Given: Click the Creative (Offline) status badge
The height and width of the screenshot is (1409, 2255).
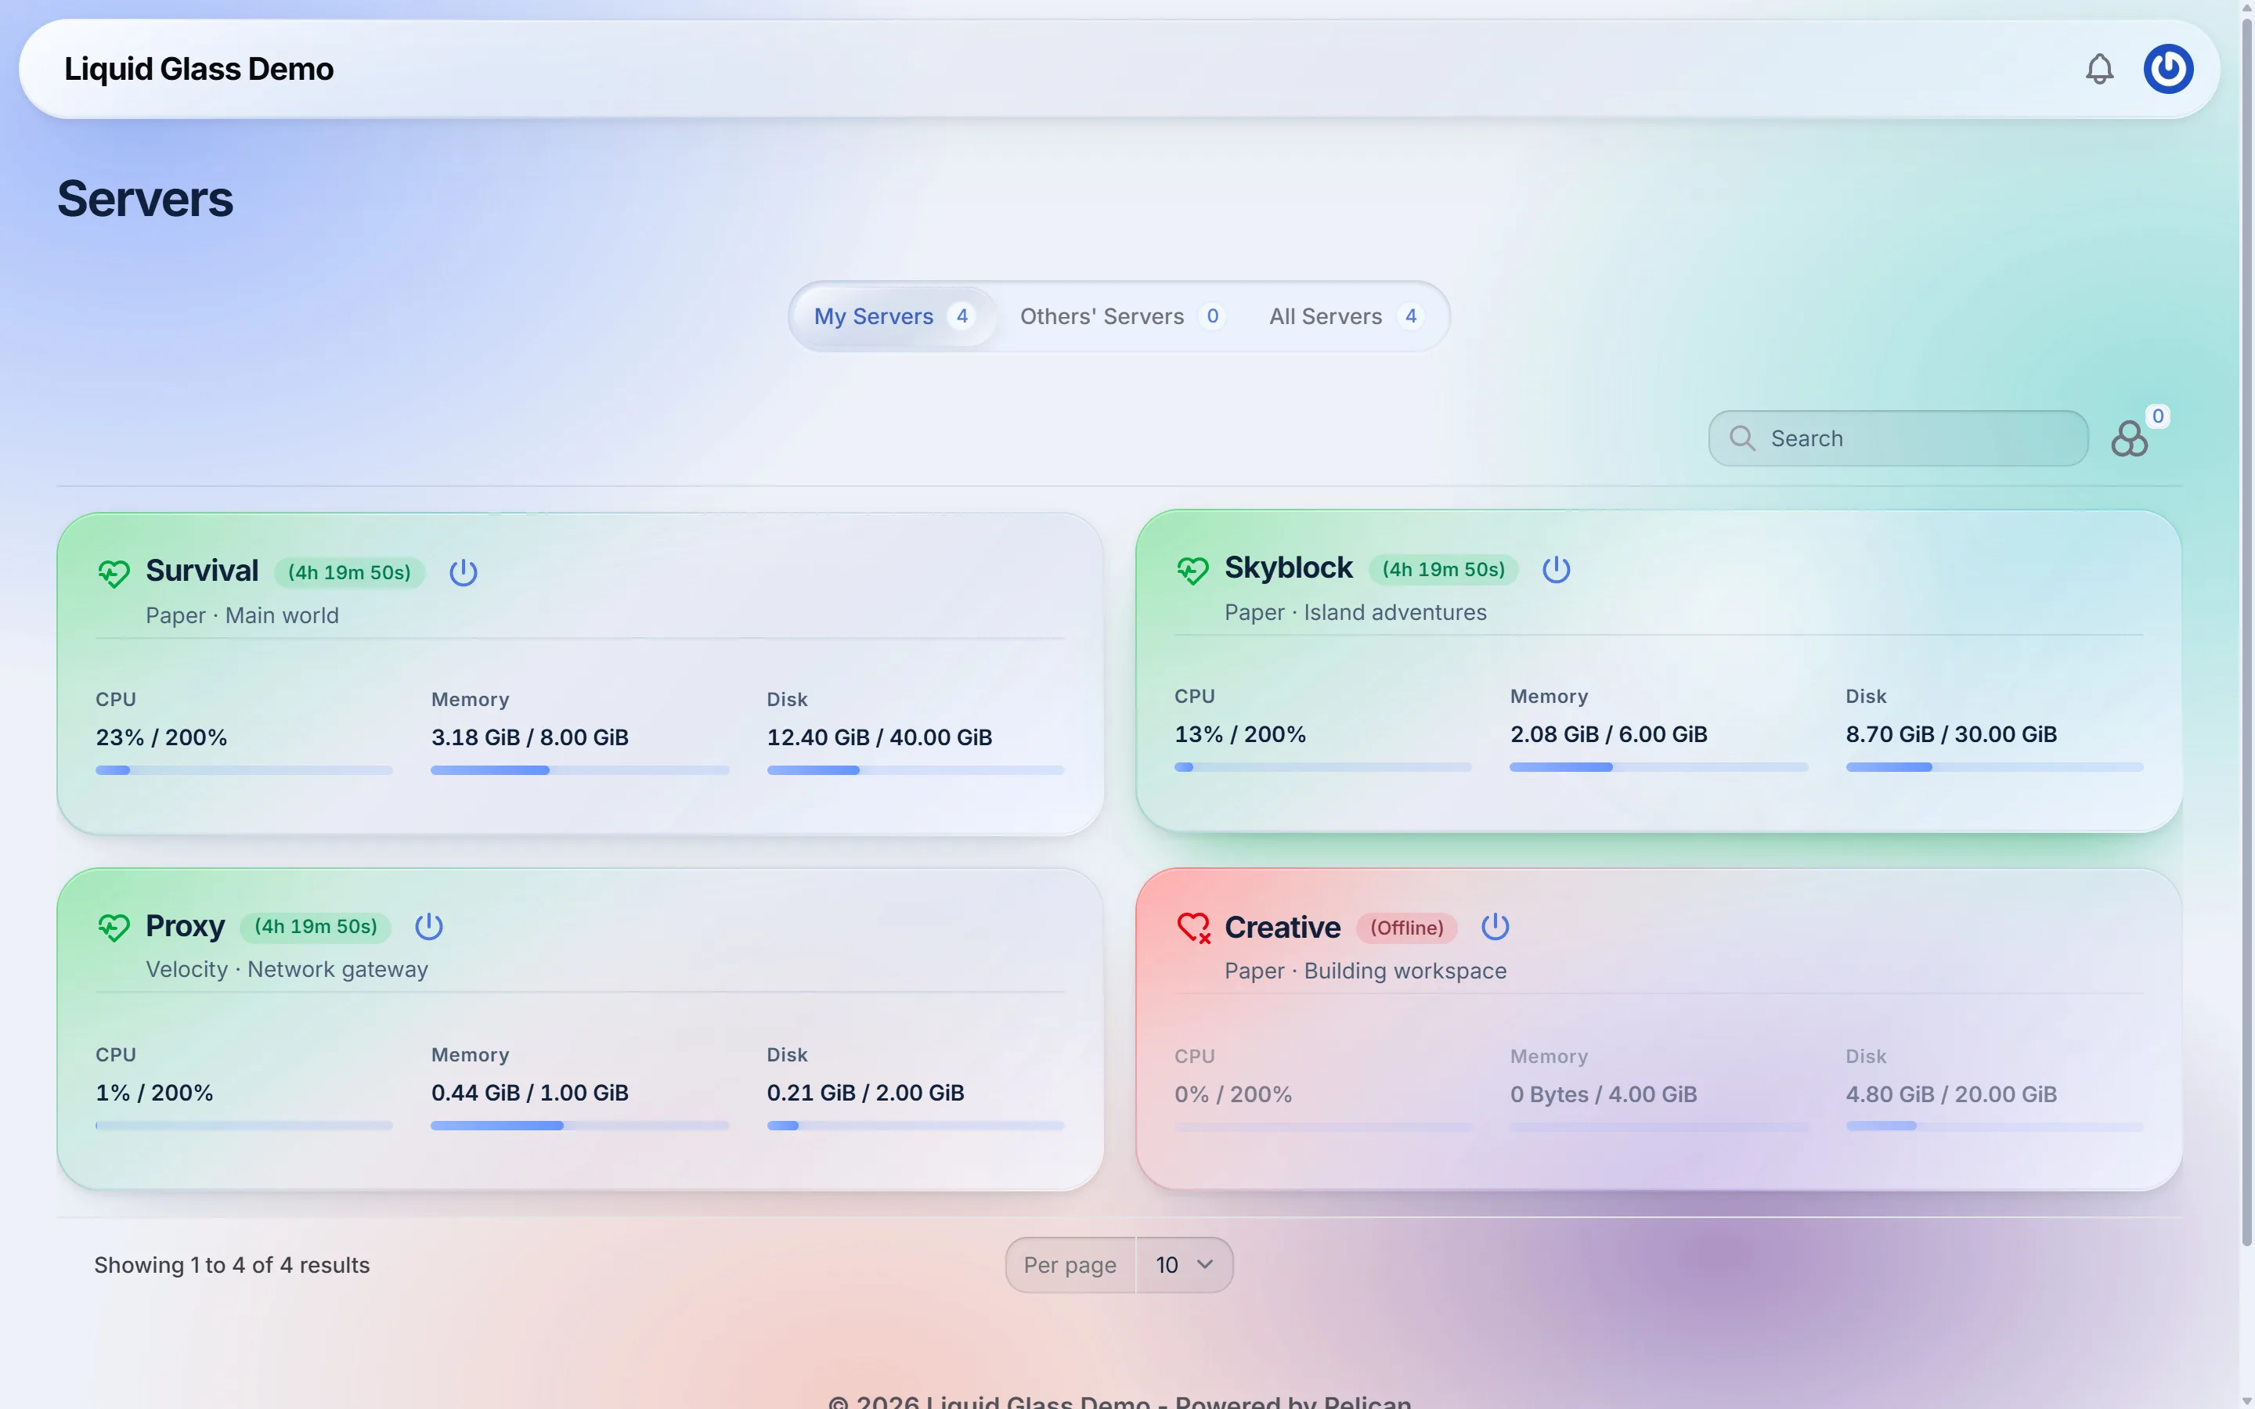Looking at the screenshot, I should [1406, 928].
